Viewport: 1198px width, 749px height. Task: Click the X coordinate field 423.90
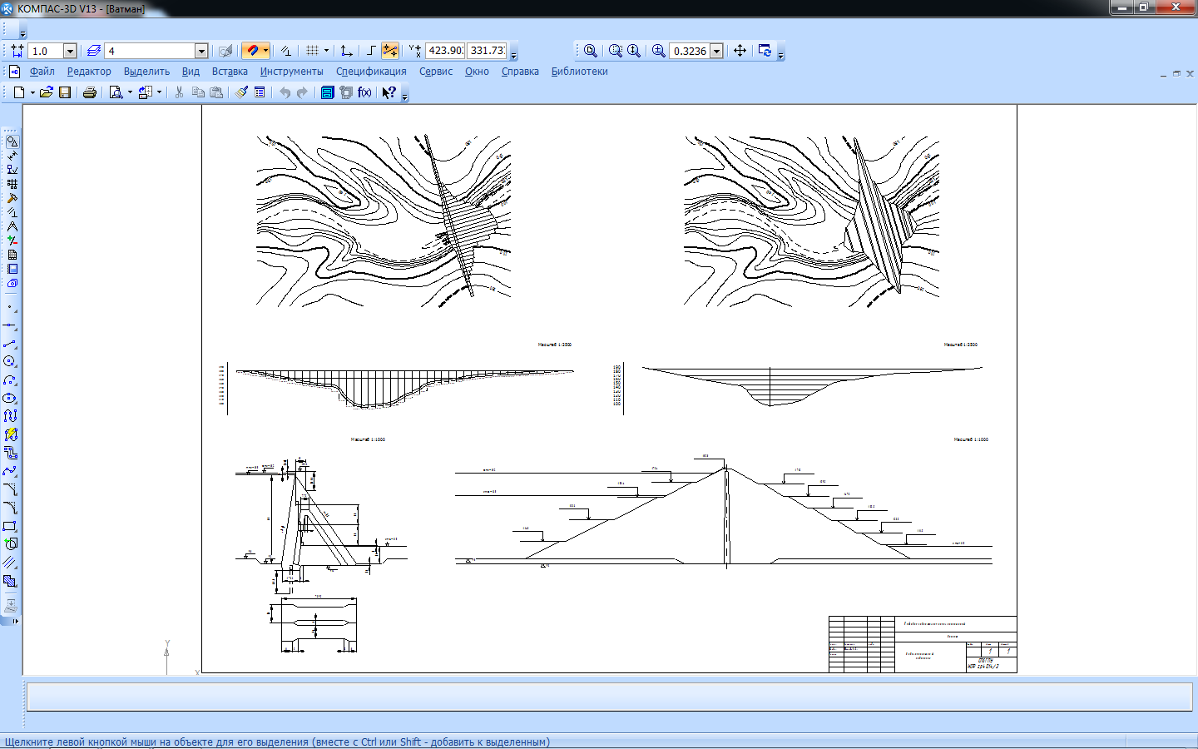[x=445, y=51]
